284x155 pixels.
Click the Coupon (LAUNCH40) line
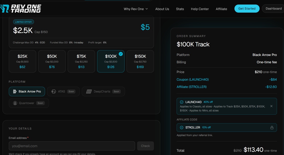192,79
